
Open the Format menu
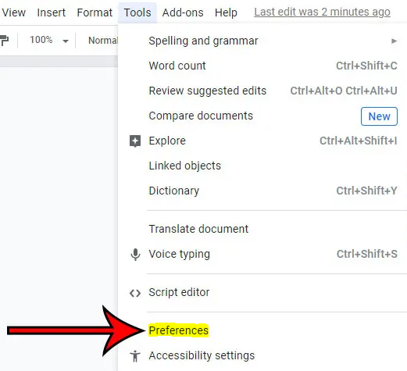[x=95, y=12]
